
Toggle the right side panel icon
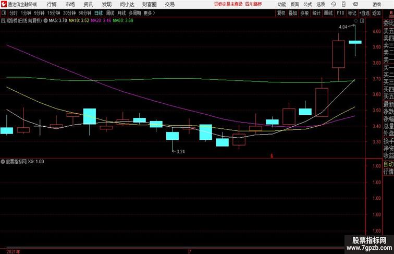click(362, 21)
